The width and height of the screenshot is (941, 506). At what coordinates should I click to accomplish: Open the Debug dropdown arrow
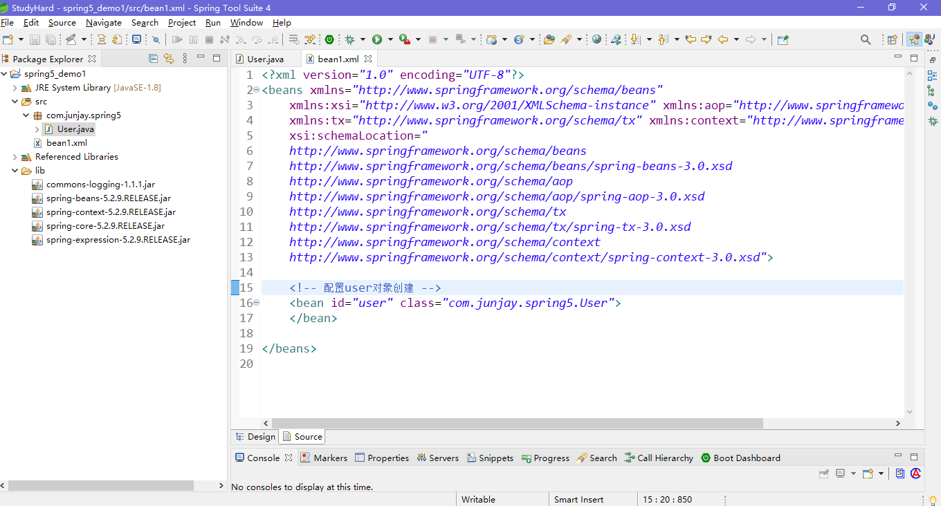click(363, 39)
